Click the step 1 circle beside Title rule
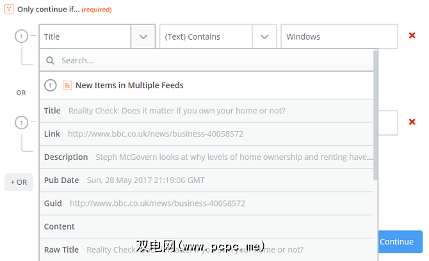This screenshot has height=261, width=429. coord(21,36)
